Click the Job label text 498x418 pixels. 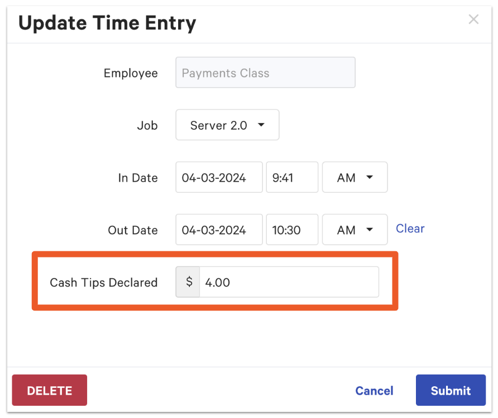tap(147, 125)
